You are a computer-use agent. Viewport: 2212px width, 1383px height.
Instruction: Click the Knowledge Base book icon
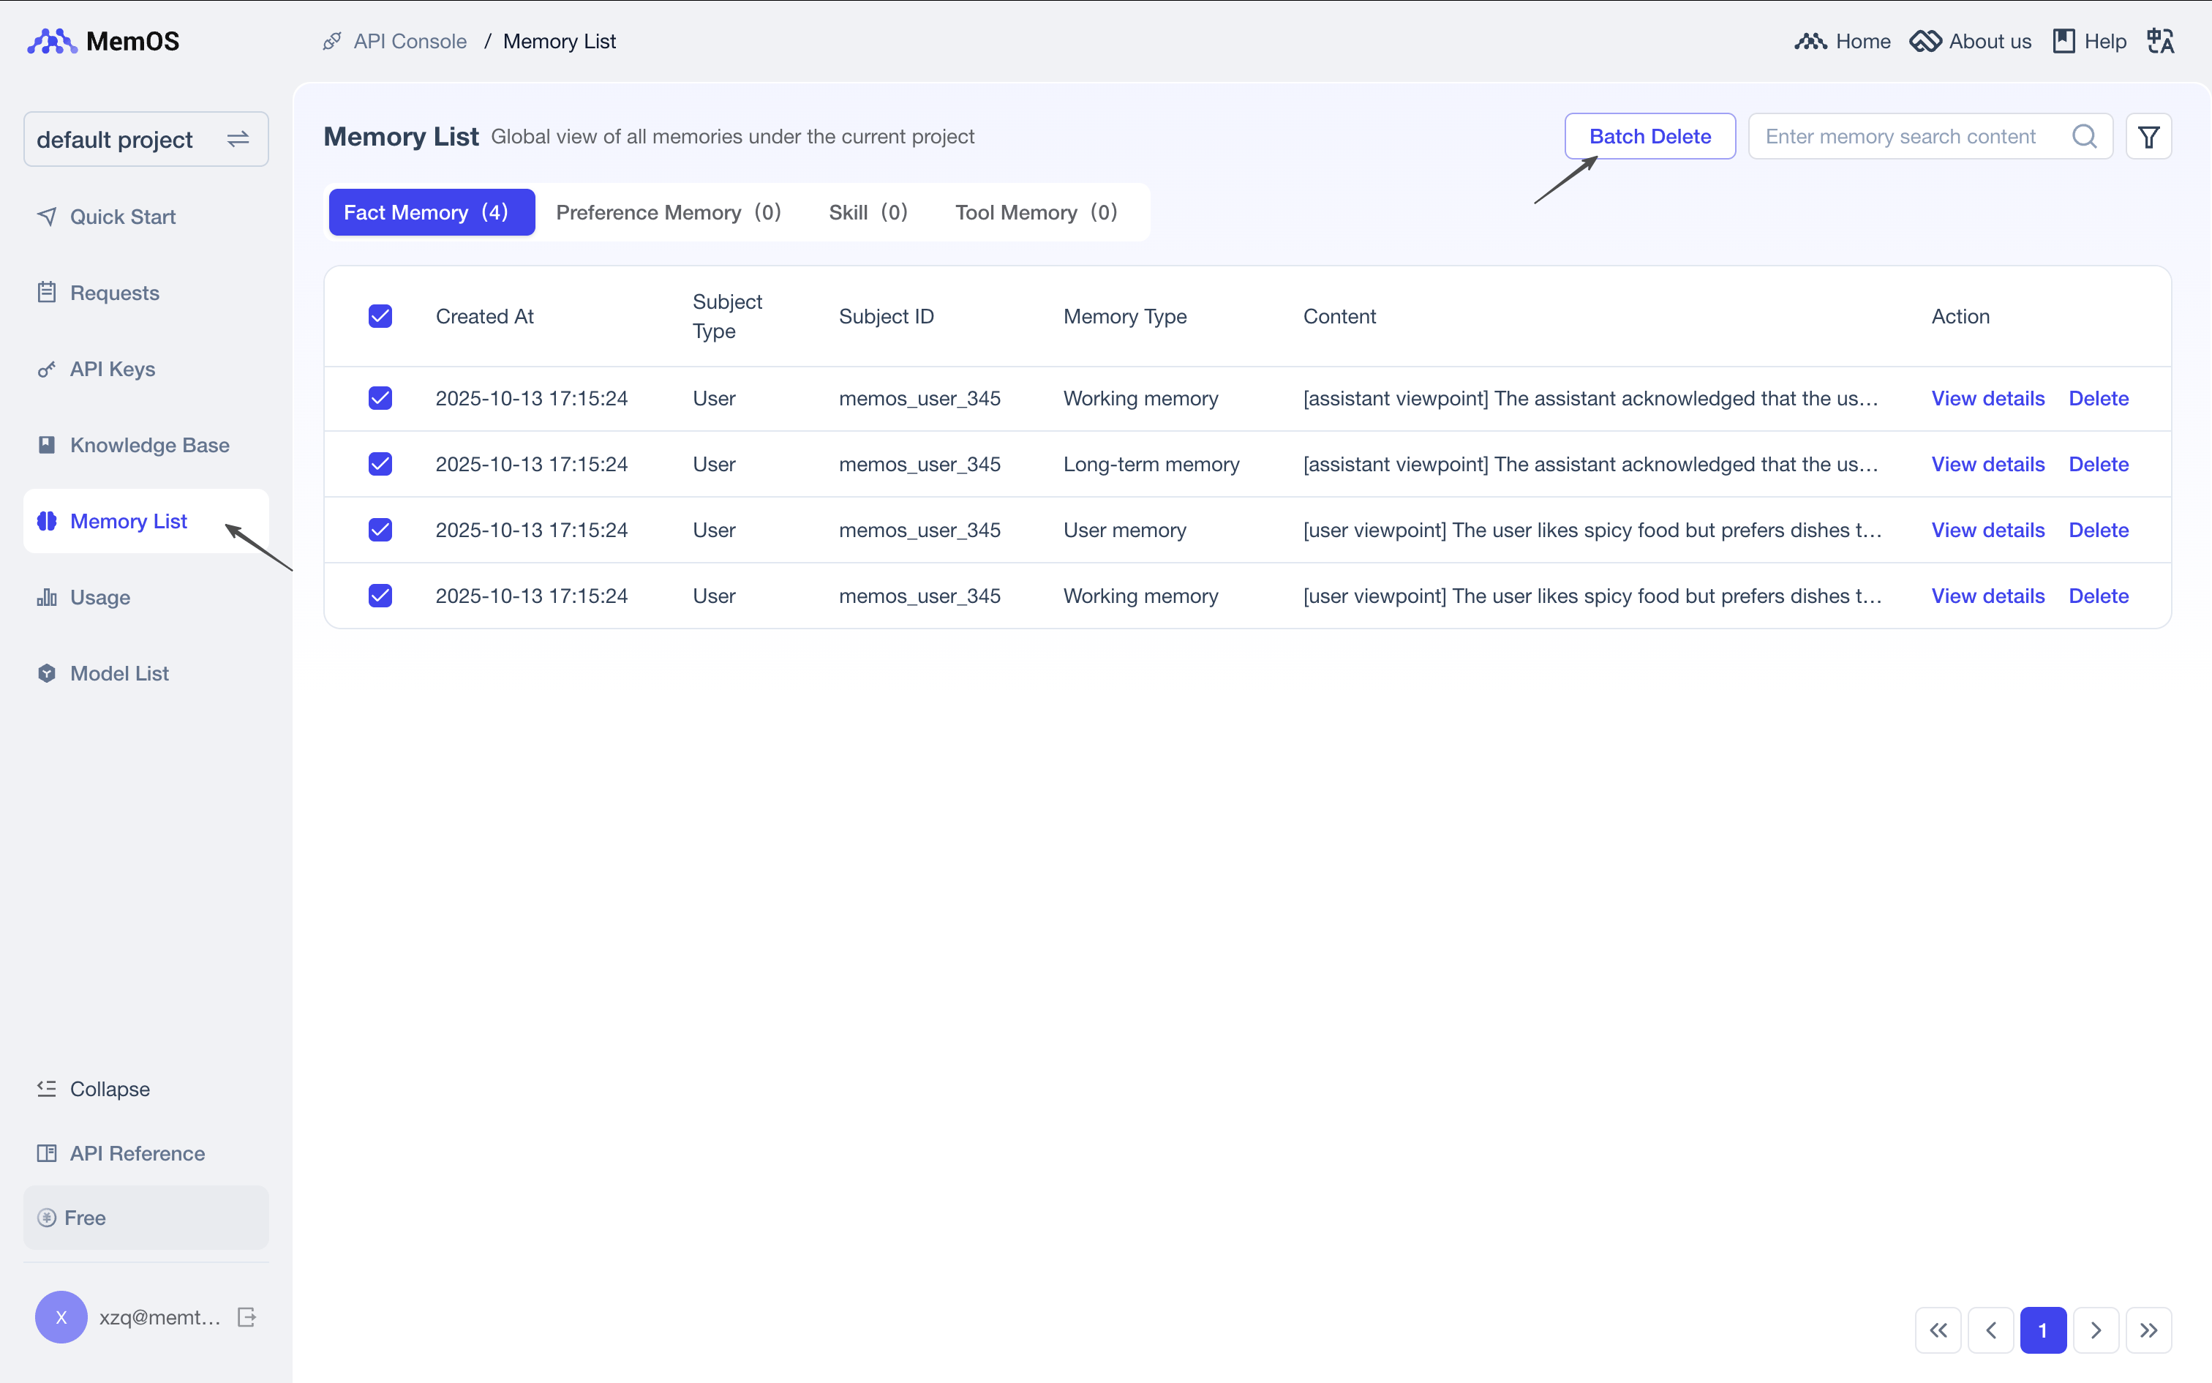coord(47,445)
